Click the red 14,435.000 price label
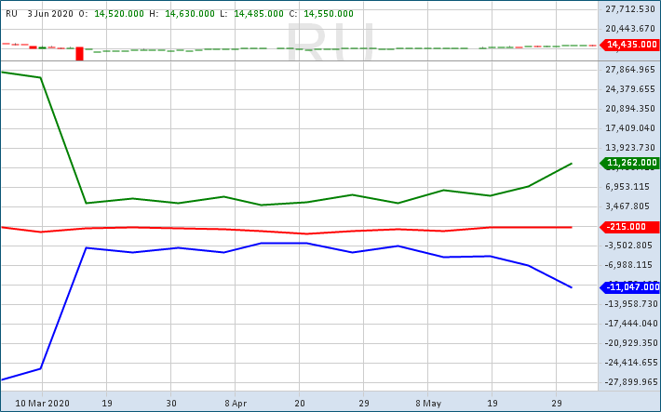The width and height of the screenshot is (661, 412). (629, 45)
